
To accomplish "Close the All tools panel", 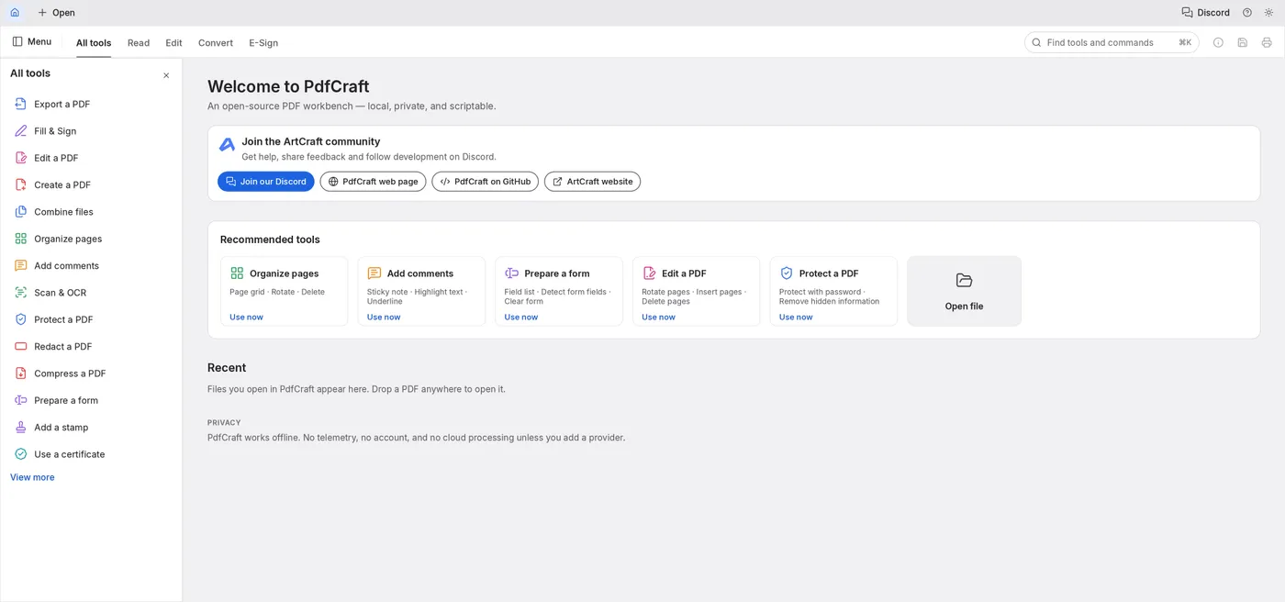I will coord(166,75).
